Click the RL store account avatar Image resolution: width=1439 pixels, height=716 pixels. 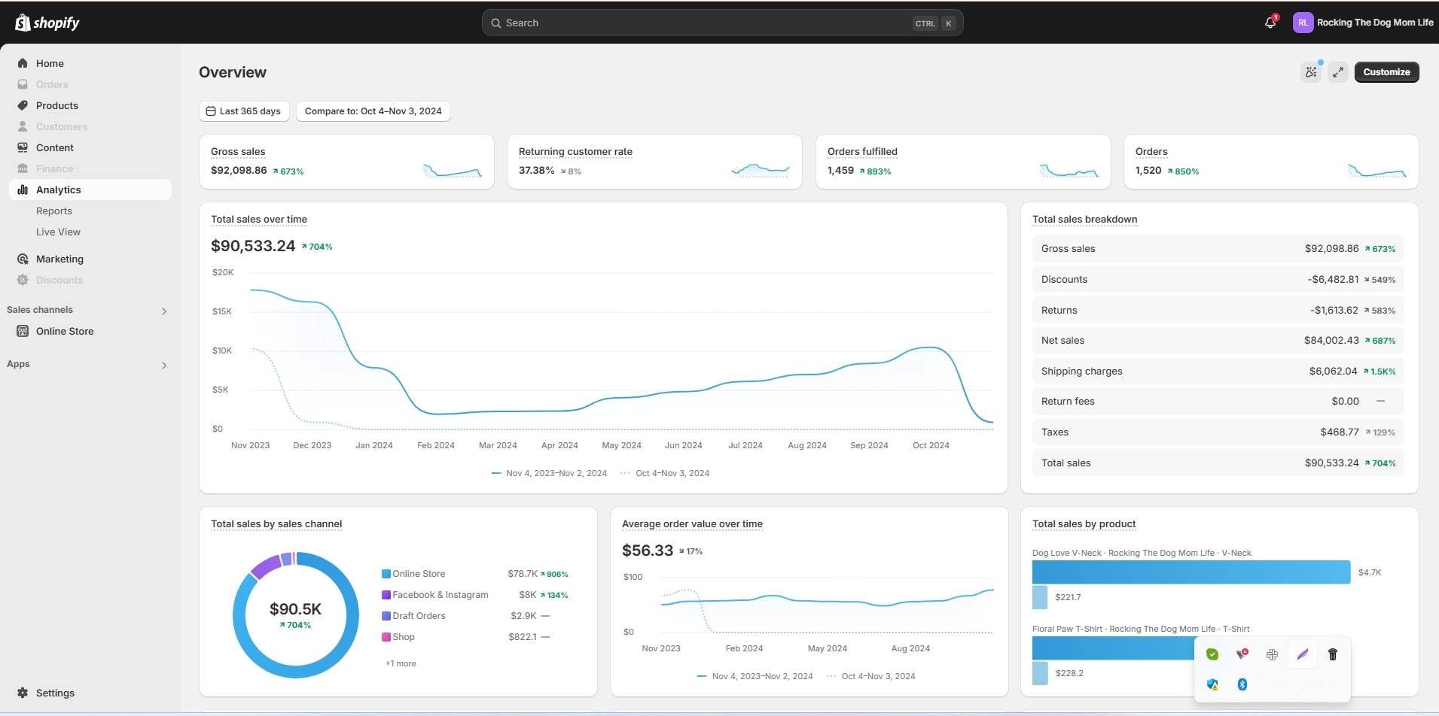[1303, 23]
